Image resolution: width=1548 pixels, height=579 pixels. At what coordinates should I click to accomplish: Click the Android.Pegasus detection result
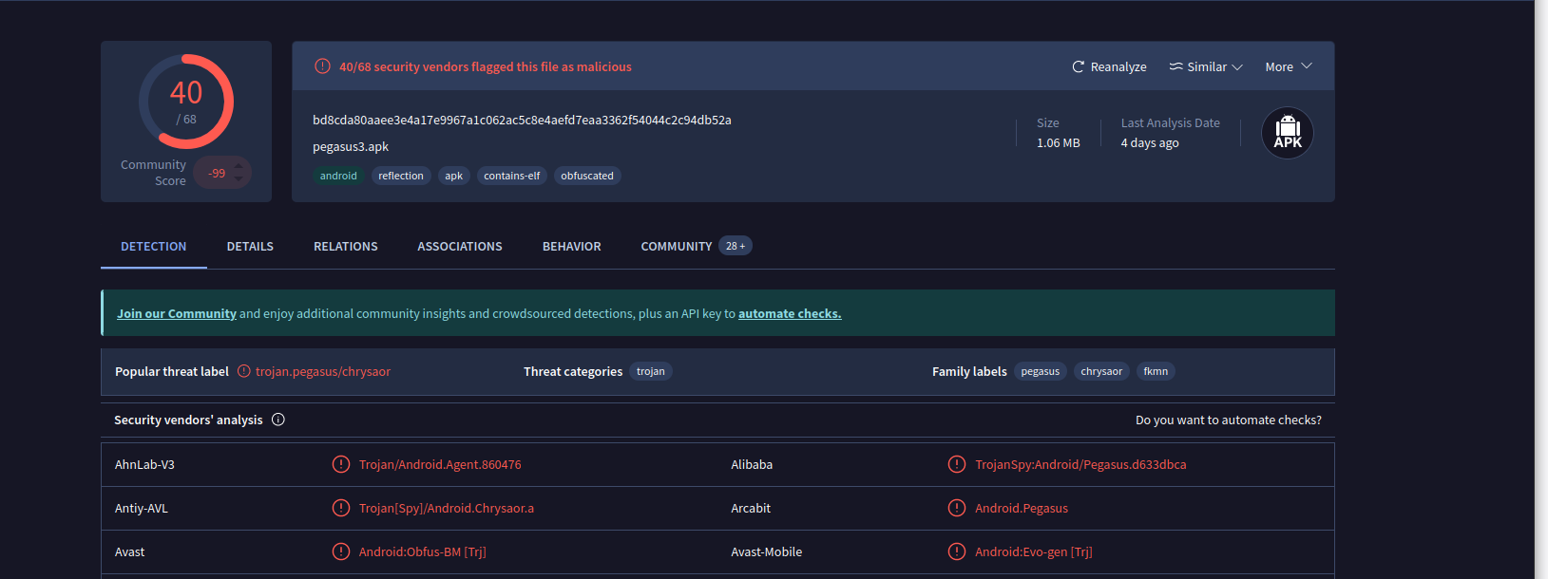(1022, 508)
